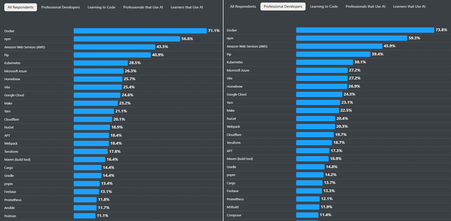The height and width of the screenshot is (221, 451).
Task: Click the Podman label
Action: (x=10, y=216)
